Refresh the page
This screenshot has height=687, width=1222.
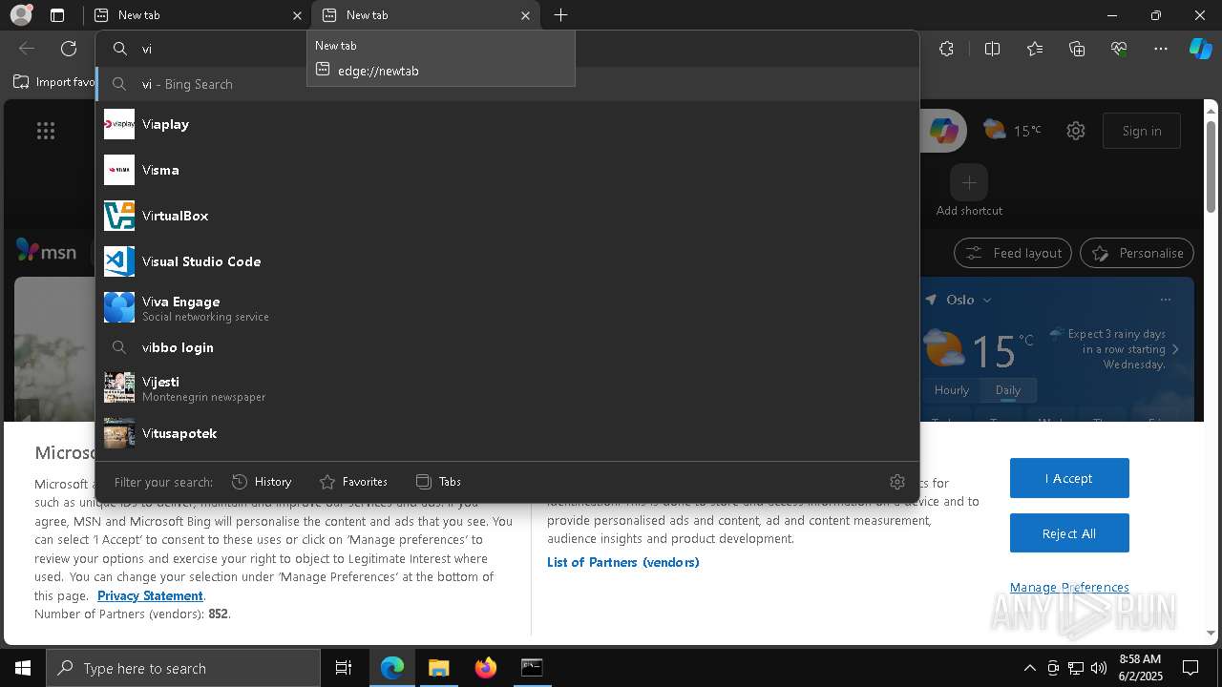click(x=69, y=49)
